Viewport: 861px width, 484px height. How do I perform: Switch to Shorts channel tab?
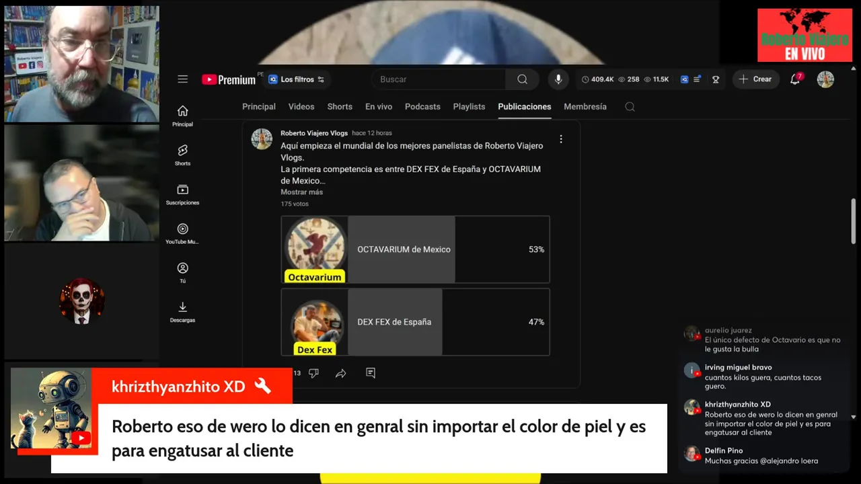pos(340,107)
